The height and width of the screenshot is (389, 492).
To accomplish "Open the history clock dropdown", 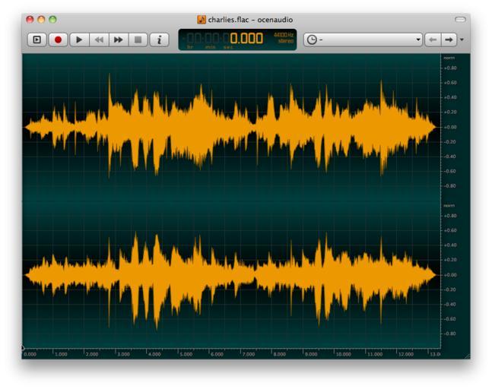I will click(x=418, y=40).
